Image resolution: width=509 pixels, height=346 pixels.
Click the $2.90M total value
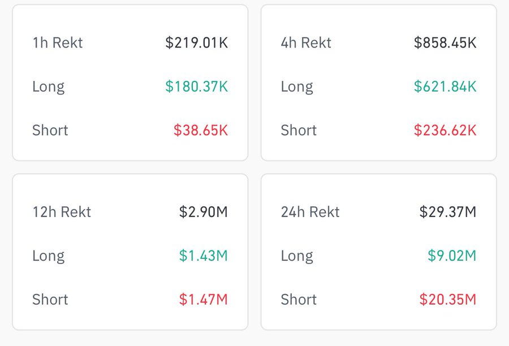(204, 212)
